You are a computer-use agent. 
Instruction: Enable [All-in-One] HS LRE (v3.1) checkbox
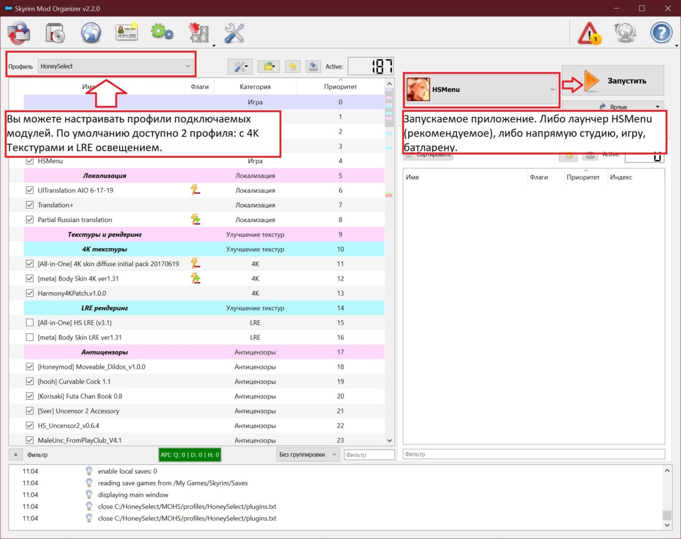pos(30,323)
